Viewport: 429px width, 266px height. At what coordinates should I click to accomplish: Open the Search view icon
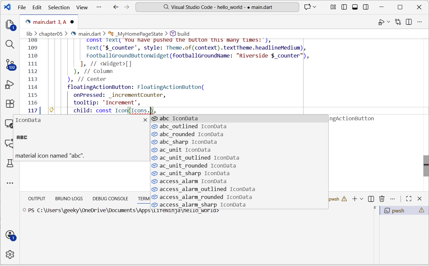[x=10, y=44]
